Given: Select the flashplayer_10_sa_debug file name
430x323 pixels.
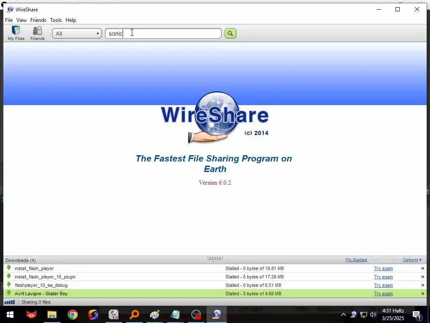Looking at the screenshot, I should coord(41,286).
